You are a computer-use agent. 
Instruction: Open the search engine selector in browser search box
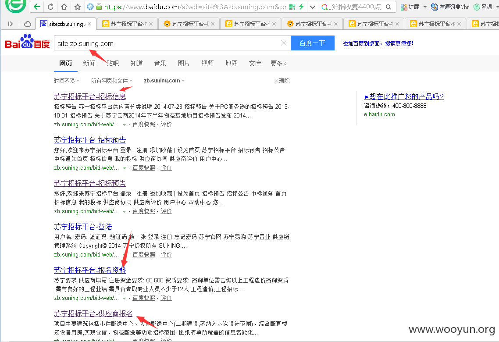[x=326, y=7]
